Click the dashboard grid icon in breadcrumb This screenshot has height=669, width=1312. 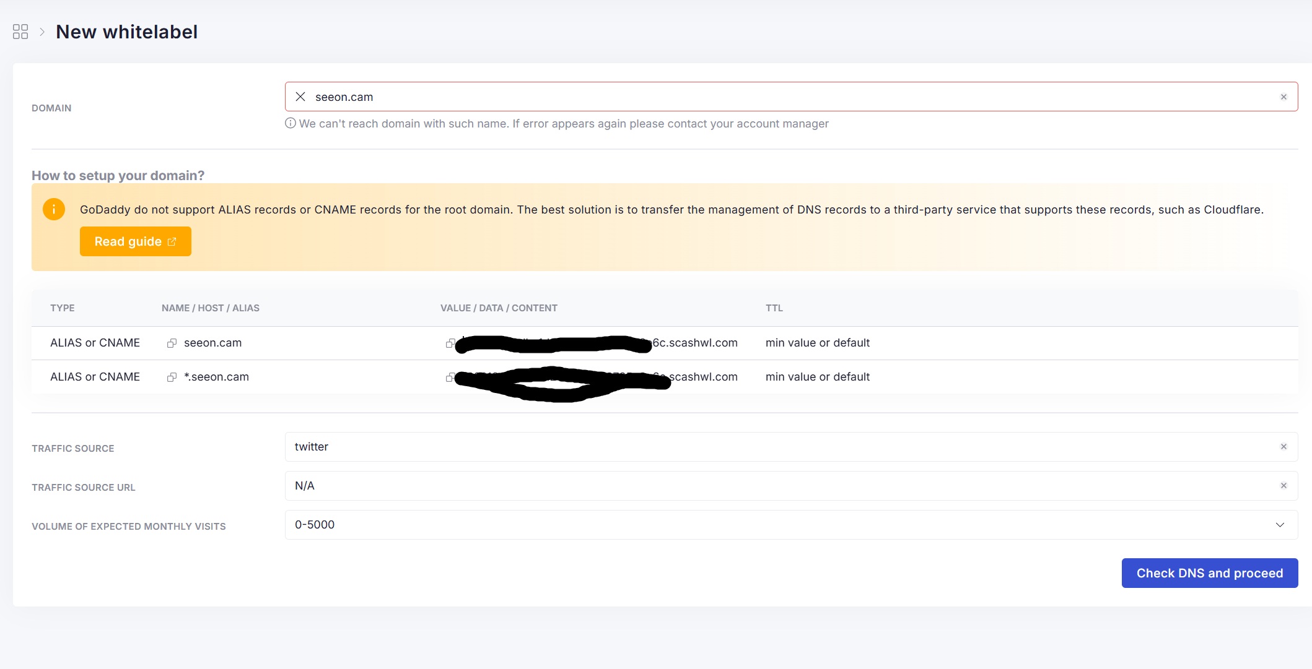[20, 32]
